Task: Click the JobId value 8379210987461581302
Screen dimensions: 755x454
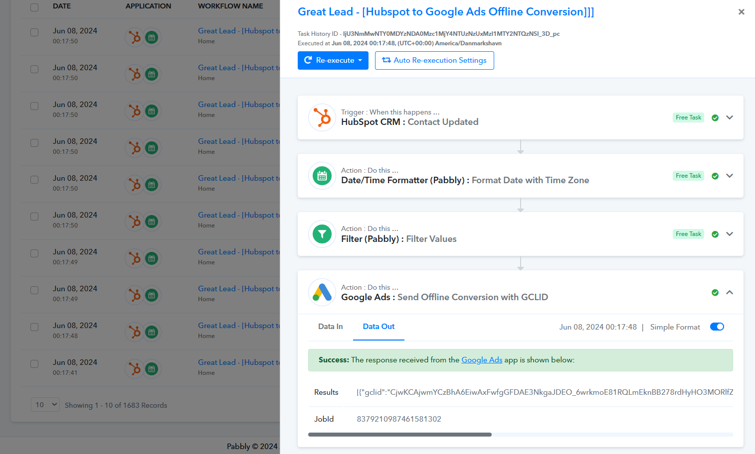Action: [399, 419]
